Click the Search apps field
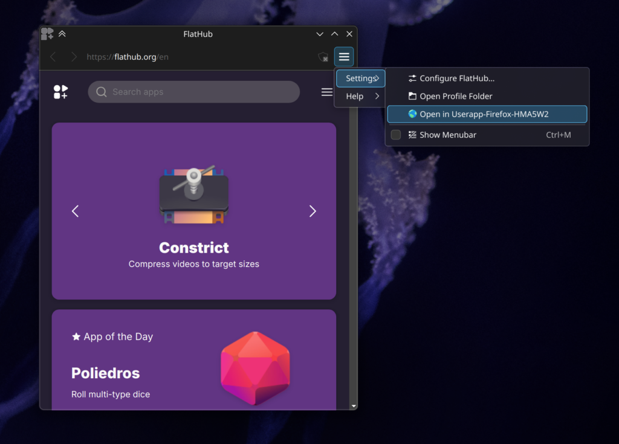 [193, 92]
